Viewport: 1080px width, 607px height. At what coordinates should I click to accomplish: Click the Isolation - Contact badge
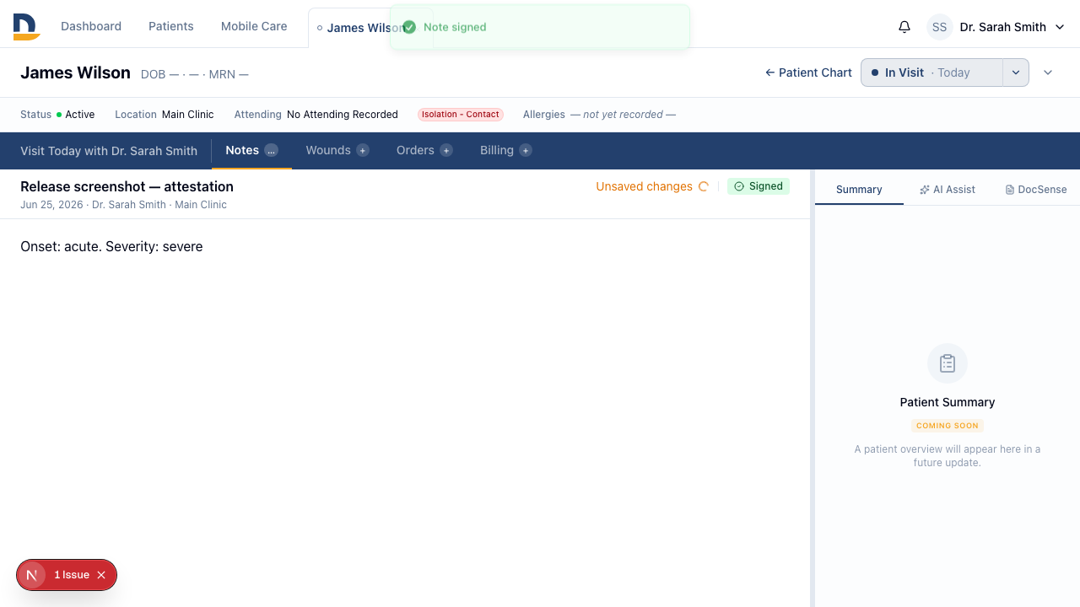[x=461, y=115]
